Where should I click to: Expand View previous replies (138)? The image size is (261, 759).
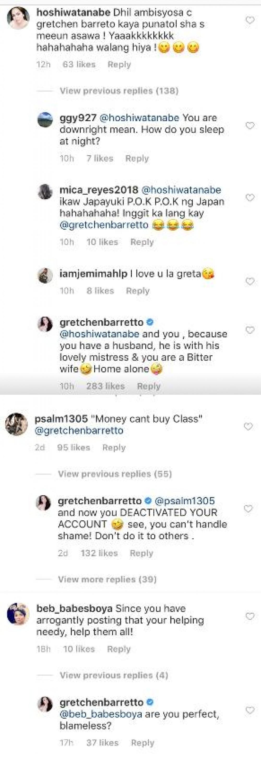pos(119,91)
